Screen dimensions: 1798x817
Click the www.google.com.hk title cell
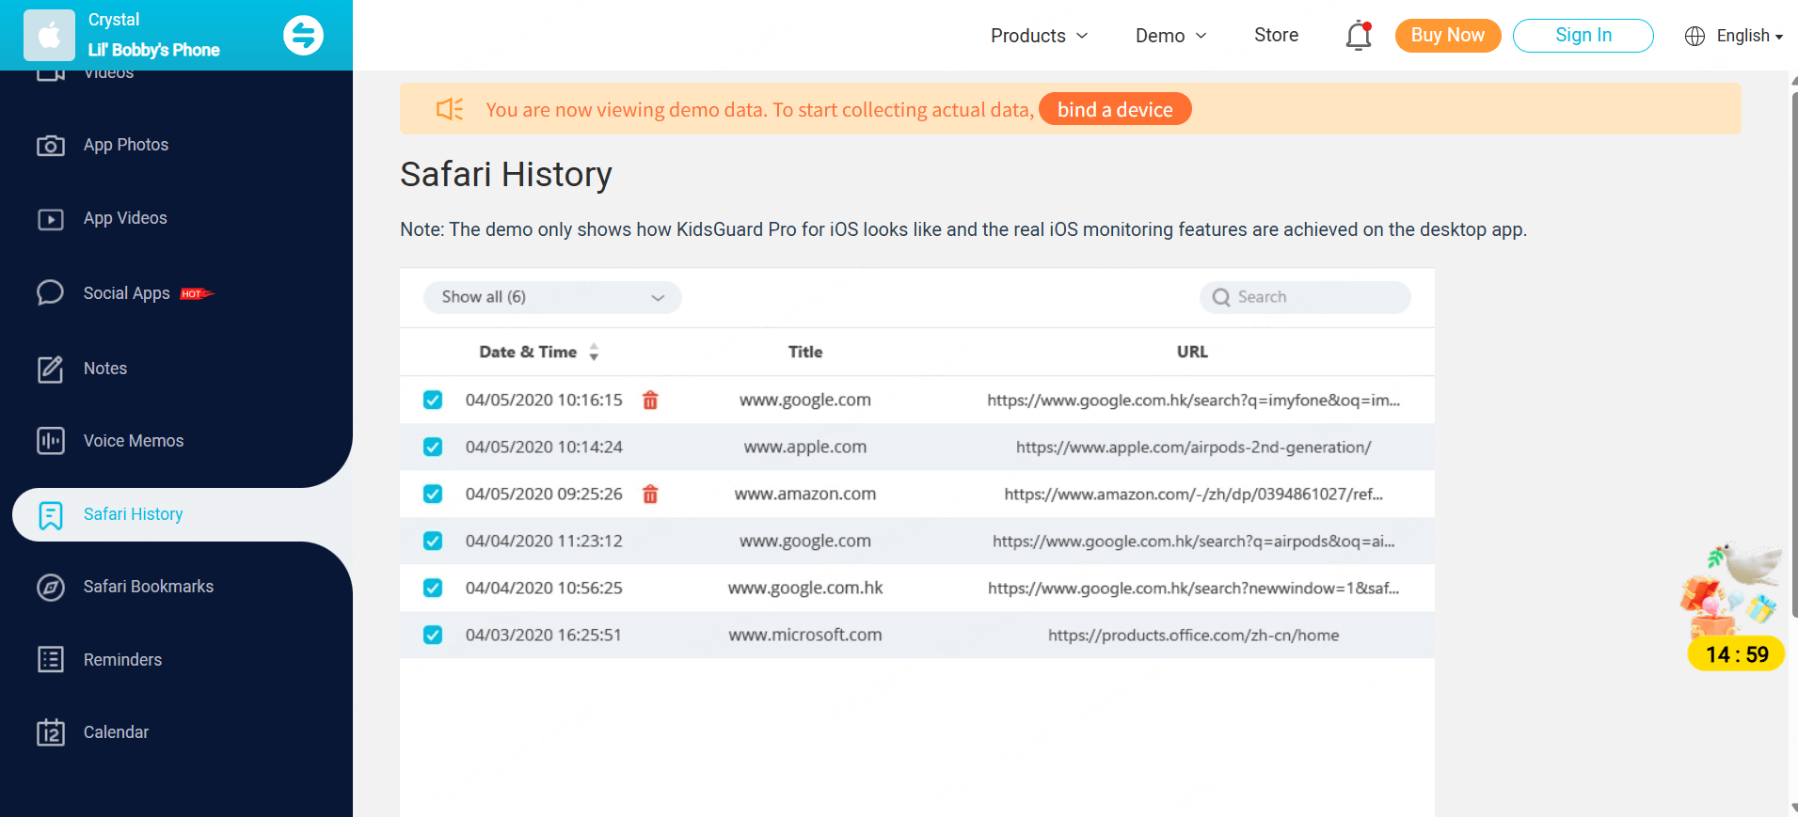805,589
